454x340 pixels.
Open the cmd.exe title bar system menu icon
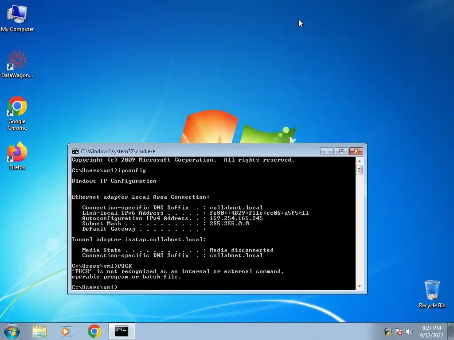coord(75,151)
